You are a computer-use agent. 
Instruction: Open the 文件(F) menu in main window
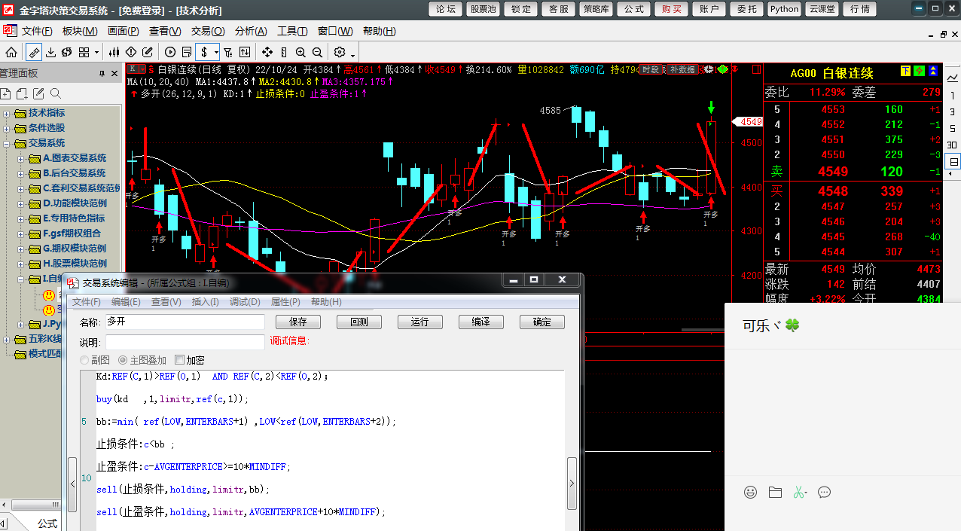pyautogui.click(x=37, y=31)
